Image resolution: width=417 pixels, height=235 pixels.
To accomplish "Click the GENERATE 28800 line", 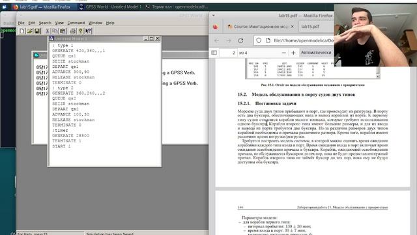I will tap(71, 136).
